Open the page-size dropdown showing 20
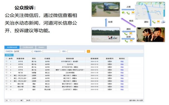 coord(8,101)
